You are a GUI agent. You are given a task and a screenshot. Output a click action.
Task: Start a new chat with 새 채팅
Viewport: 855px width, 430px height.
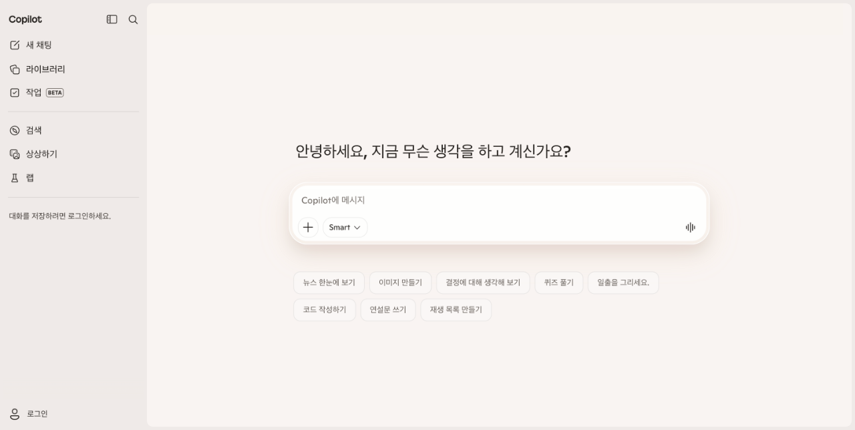point(39,45)
